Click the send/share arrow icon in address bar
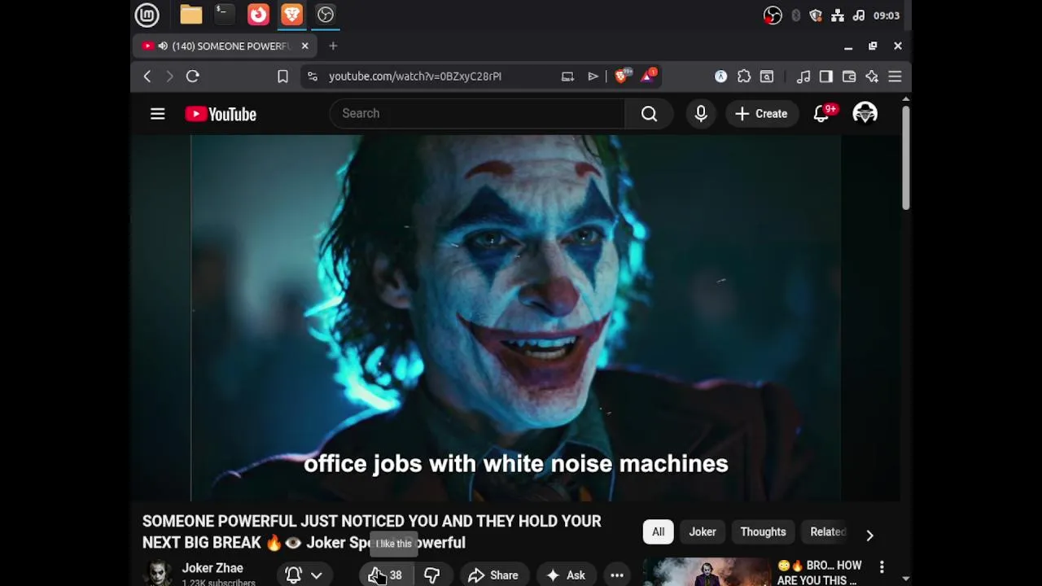 (593, 77)
